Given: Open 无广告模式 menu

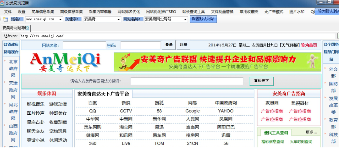Looking at the screenshot, I should point(274,12).
